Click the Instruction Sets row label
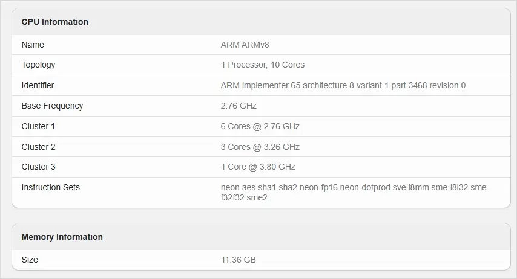The width and height of the screenshot is (517, 279). (x=50, y=187)
